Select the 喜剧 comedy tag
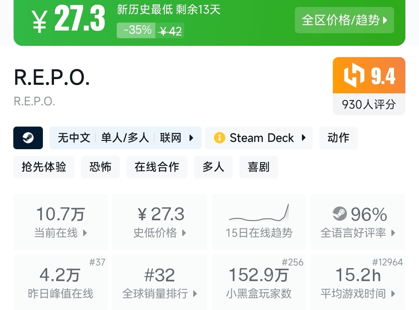The height and width of the screenshot is (310, 419). coord(258,167)
